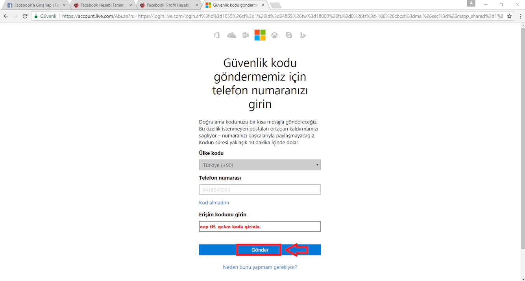Go back with browser back arrow

(x=6, y=16)
